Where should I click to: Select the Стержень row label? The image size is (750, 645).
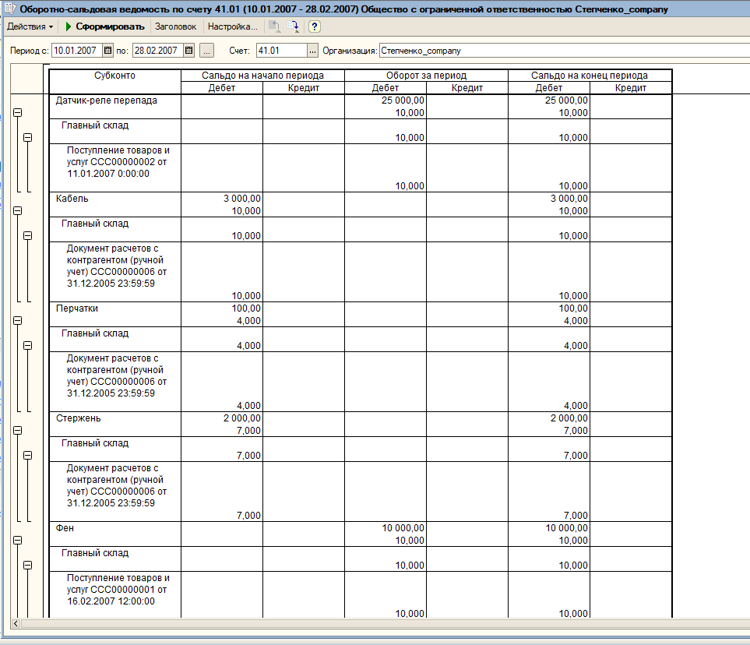point(79,418)
